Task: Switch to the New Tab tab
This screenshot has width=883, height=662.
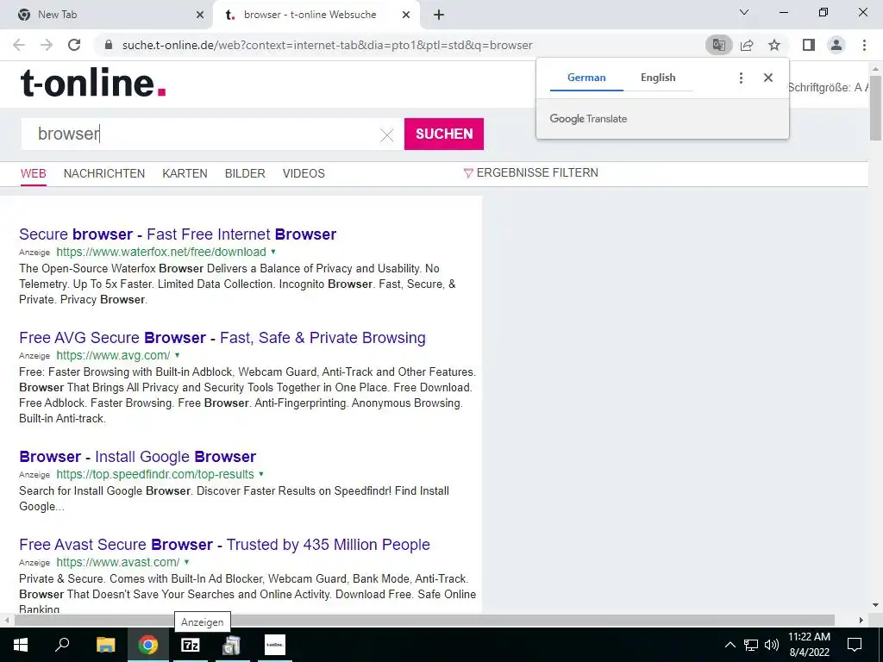Action: tap(106, 15)
